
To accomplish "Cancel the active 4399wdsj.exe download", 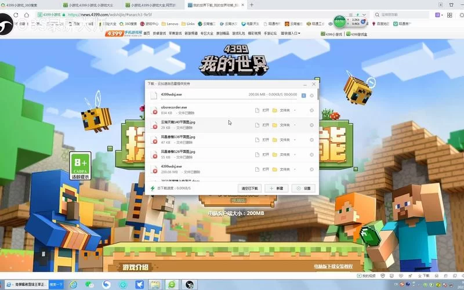I will (311, 95).
